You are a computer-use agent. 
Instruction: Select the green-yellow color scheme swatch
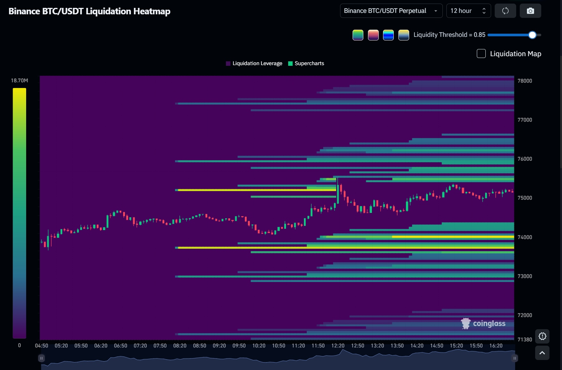pyautogui.click(x=358, y=35)
